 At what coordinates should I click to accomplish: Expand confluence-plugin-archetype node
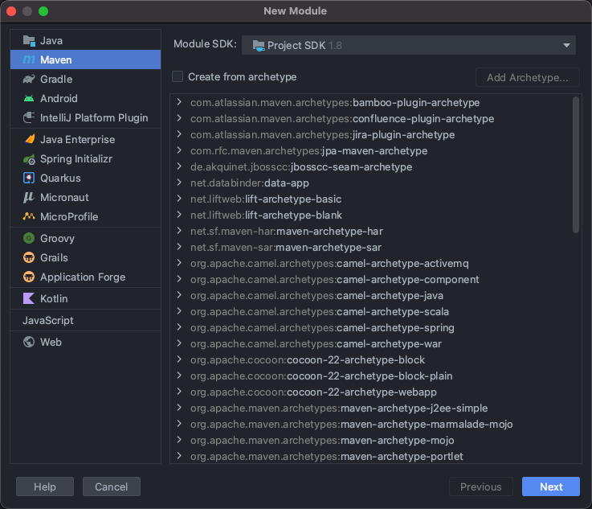point(179,118)
